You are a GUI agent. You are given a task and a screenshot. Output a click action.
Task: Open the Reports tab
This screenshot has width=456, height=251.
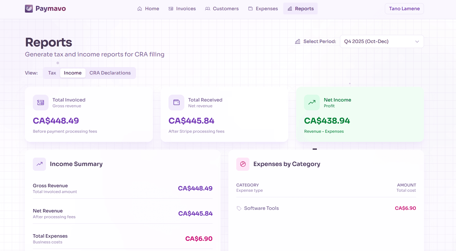point(300,8)
